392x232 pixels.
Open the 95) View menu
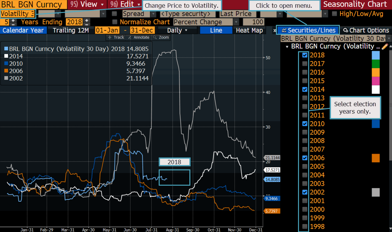tap(87, 5)
